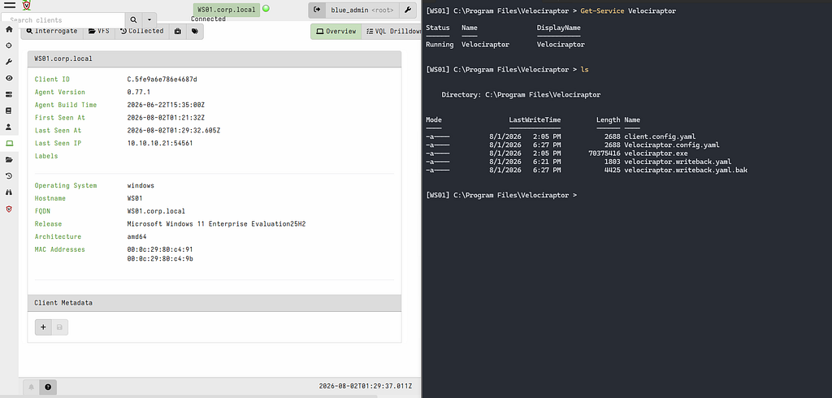Open Notebooks book icon in sidebar
This screenshot has width=832, height=398.
coord(9,111)
